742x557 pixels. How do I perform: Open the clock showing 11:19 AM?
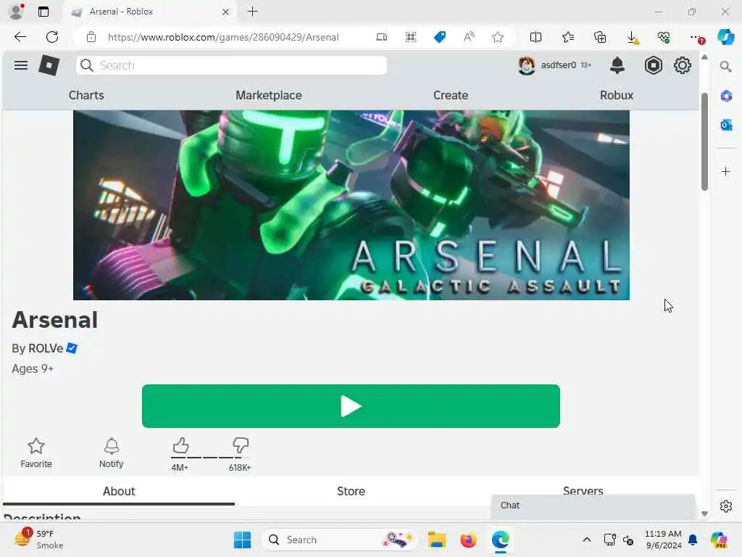click(663, 540)
